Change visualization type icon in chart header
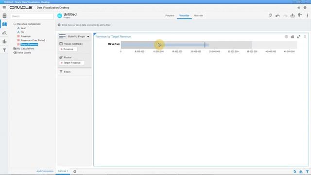311x175 pixels. (293, 36)
